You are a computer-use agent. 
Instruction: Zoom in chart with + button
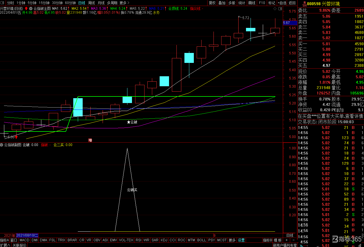[x=286, y=240]
